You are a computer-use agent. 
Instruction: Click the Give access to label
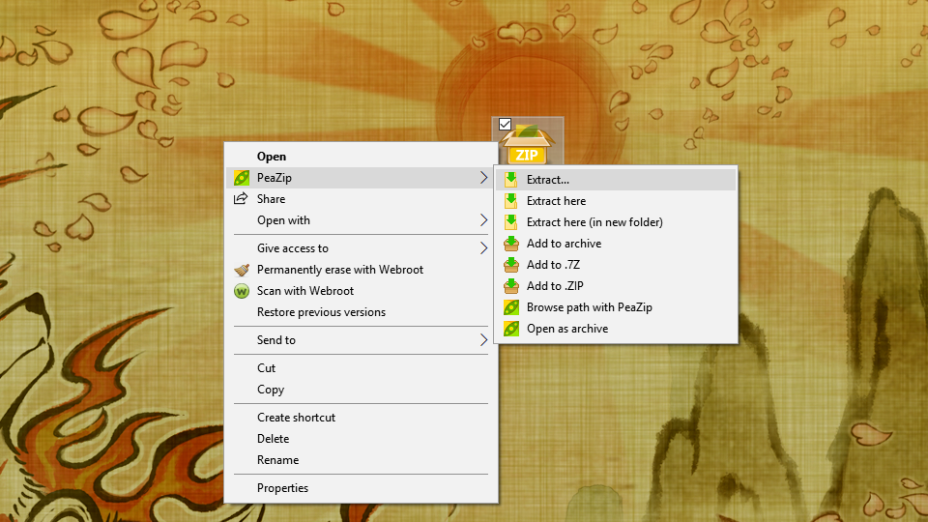(292, 248)
